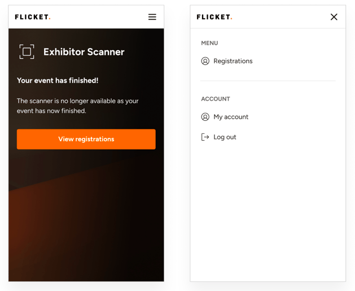Click the ACCOUNT section label
This screenshot has width=355, height=291.
pos(216,99)
